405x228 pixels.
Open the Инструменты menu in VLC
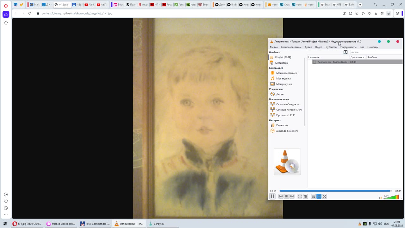click(x=348, y=47)
